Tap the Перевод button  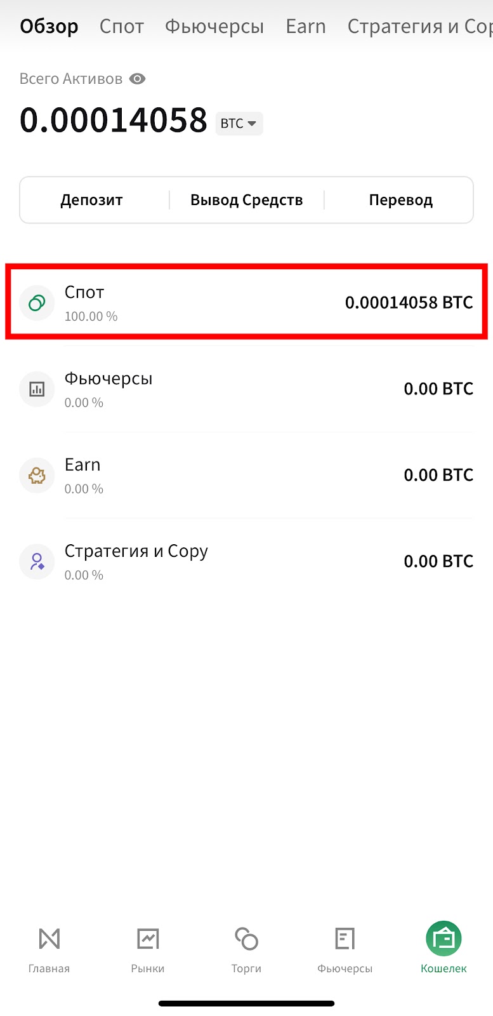click(x=401, y=200)
